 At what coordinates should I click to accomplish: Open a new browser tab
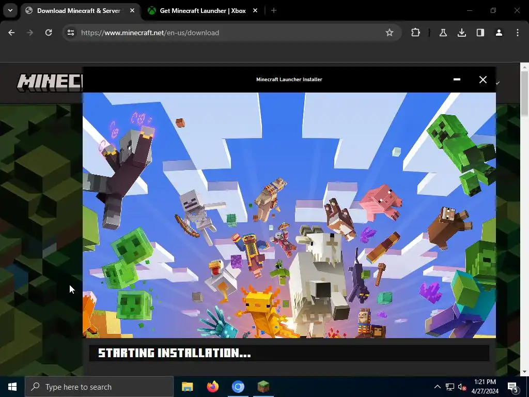274,11
